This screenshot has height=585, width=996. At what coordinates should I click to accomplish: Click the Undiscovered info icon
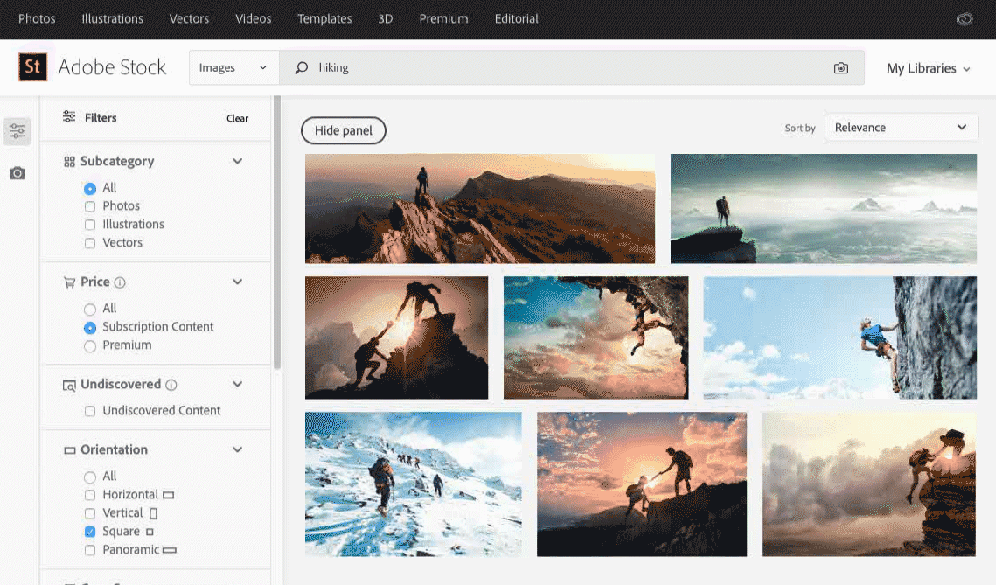pyautogui.click(x=171, y=385)
